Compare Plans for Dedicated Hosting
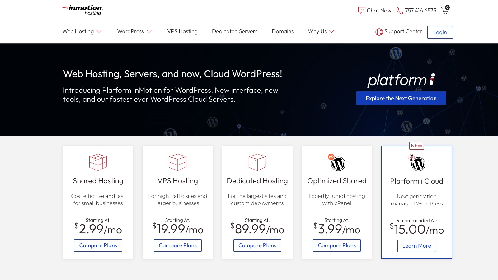Screen dimensions: 498x280 coord(257,245)
